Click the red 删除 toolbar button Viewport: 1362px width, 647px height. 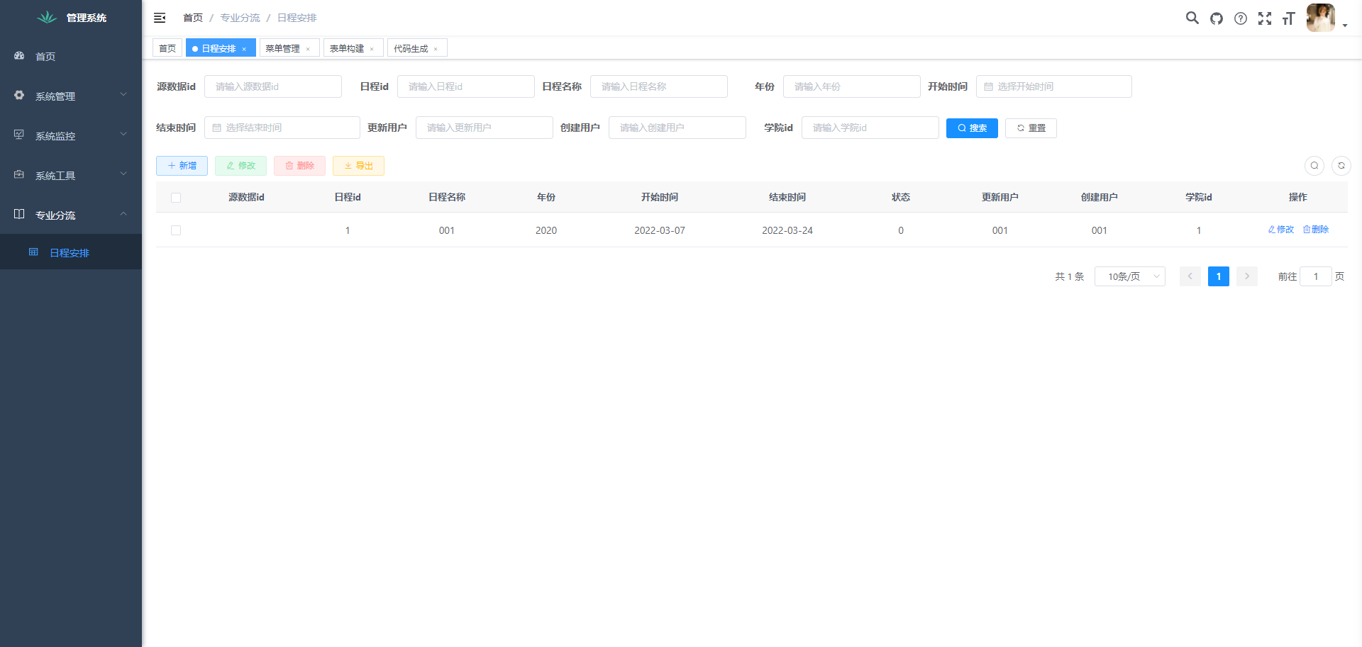click(x=299, y=166)
